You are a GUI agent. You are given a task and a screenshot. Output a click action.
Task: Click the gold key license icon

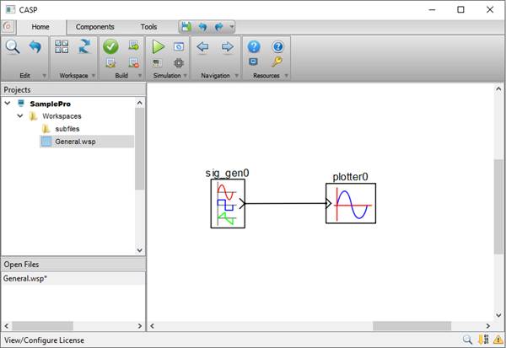click(277, 62)
